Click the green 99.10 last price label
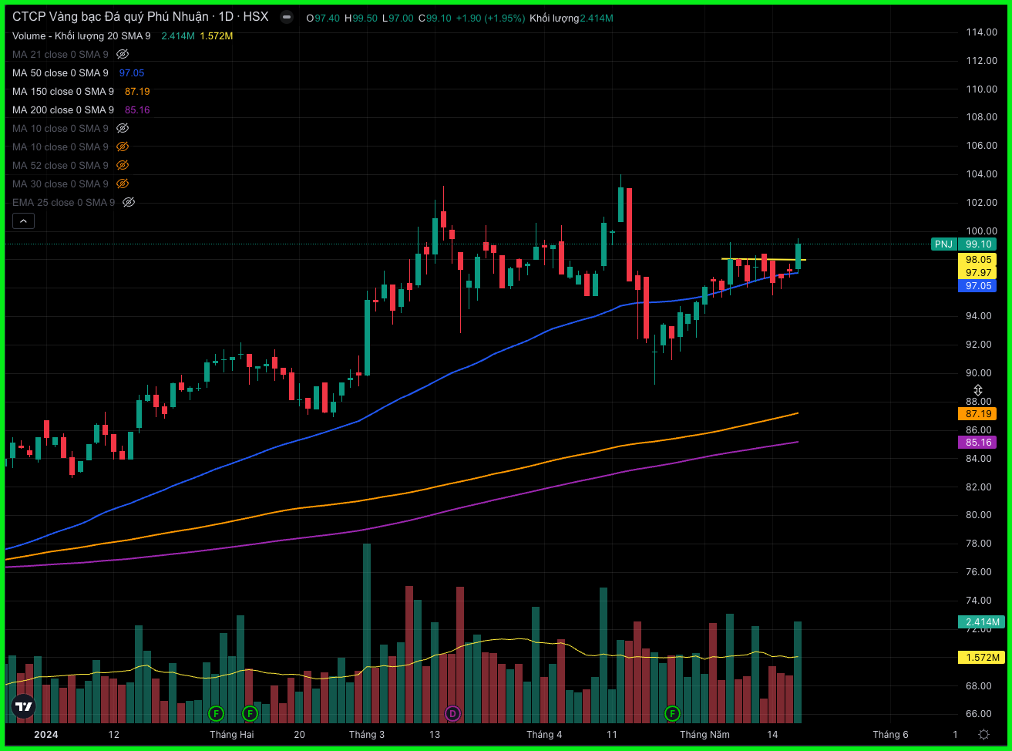Image resolution: width=1012 pixels, height=751 pixels. click(978, 244)
